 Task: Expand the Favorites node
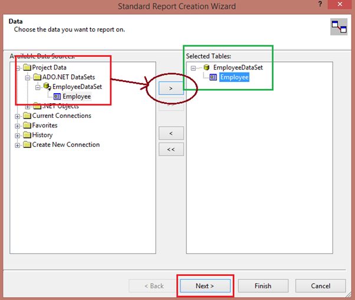pyautogui.click(x=18, y=126)
